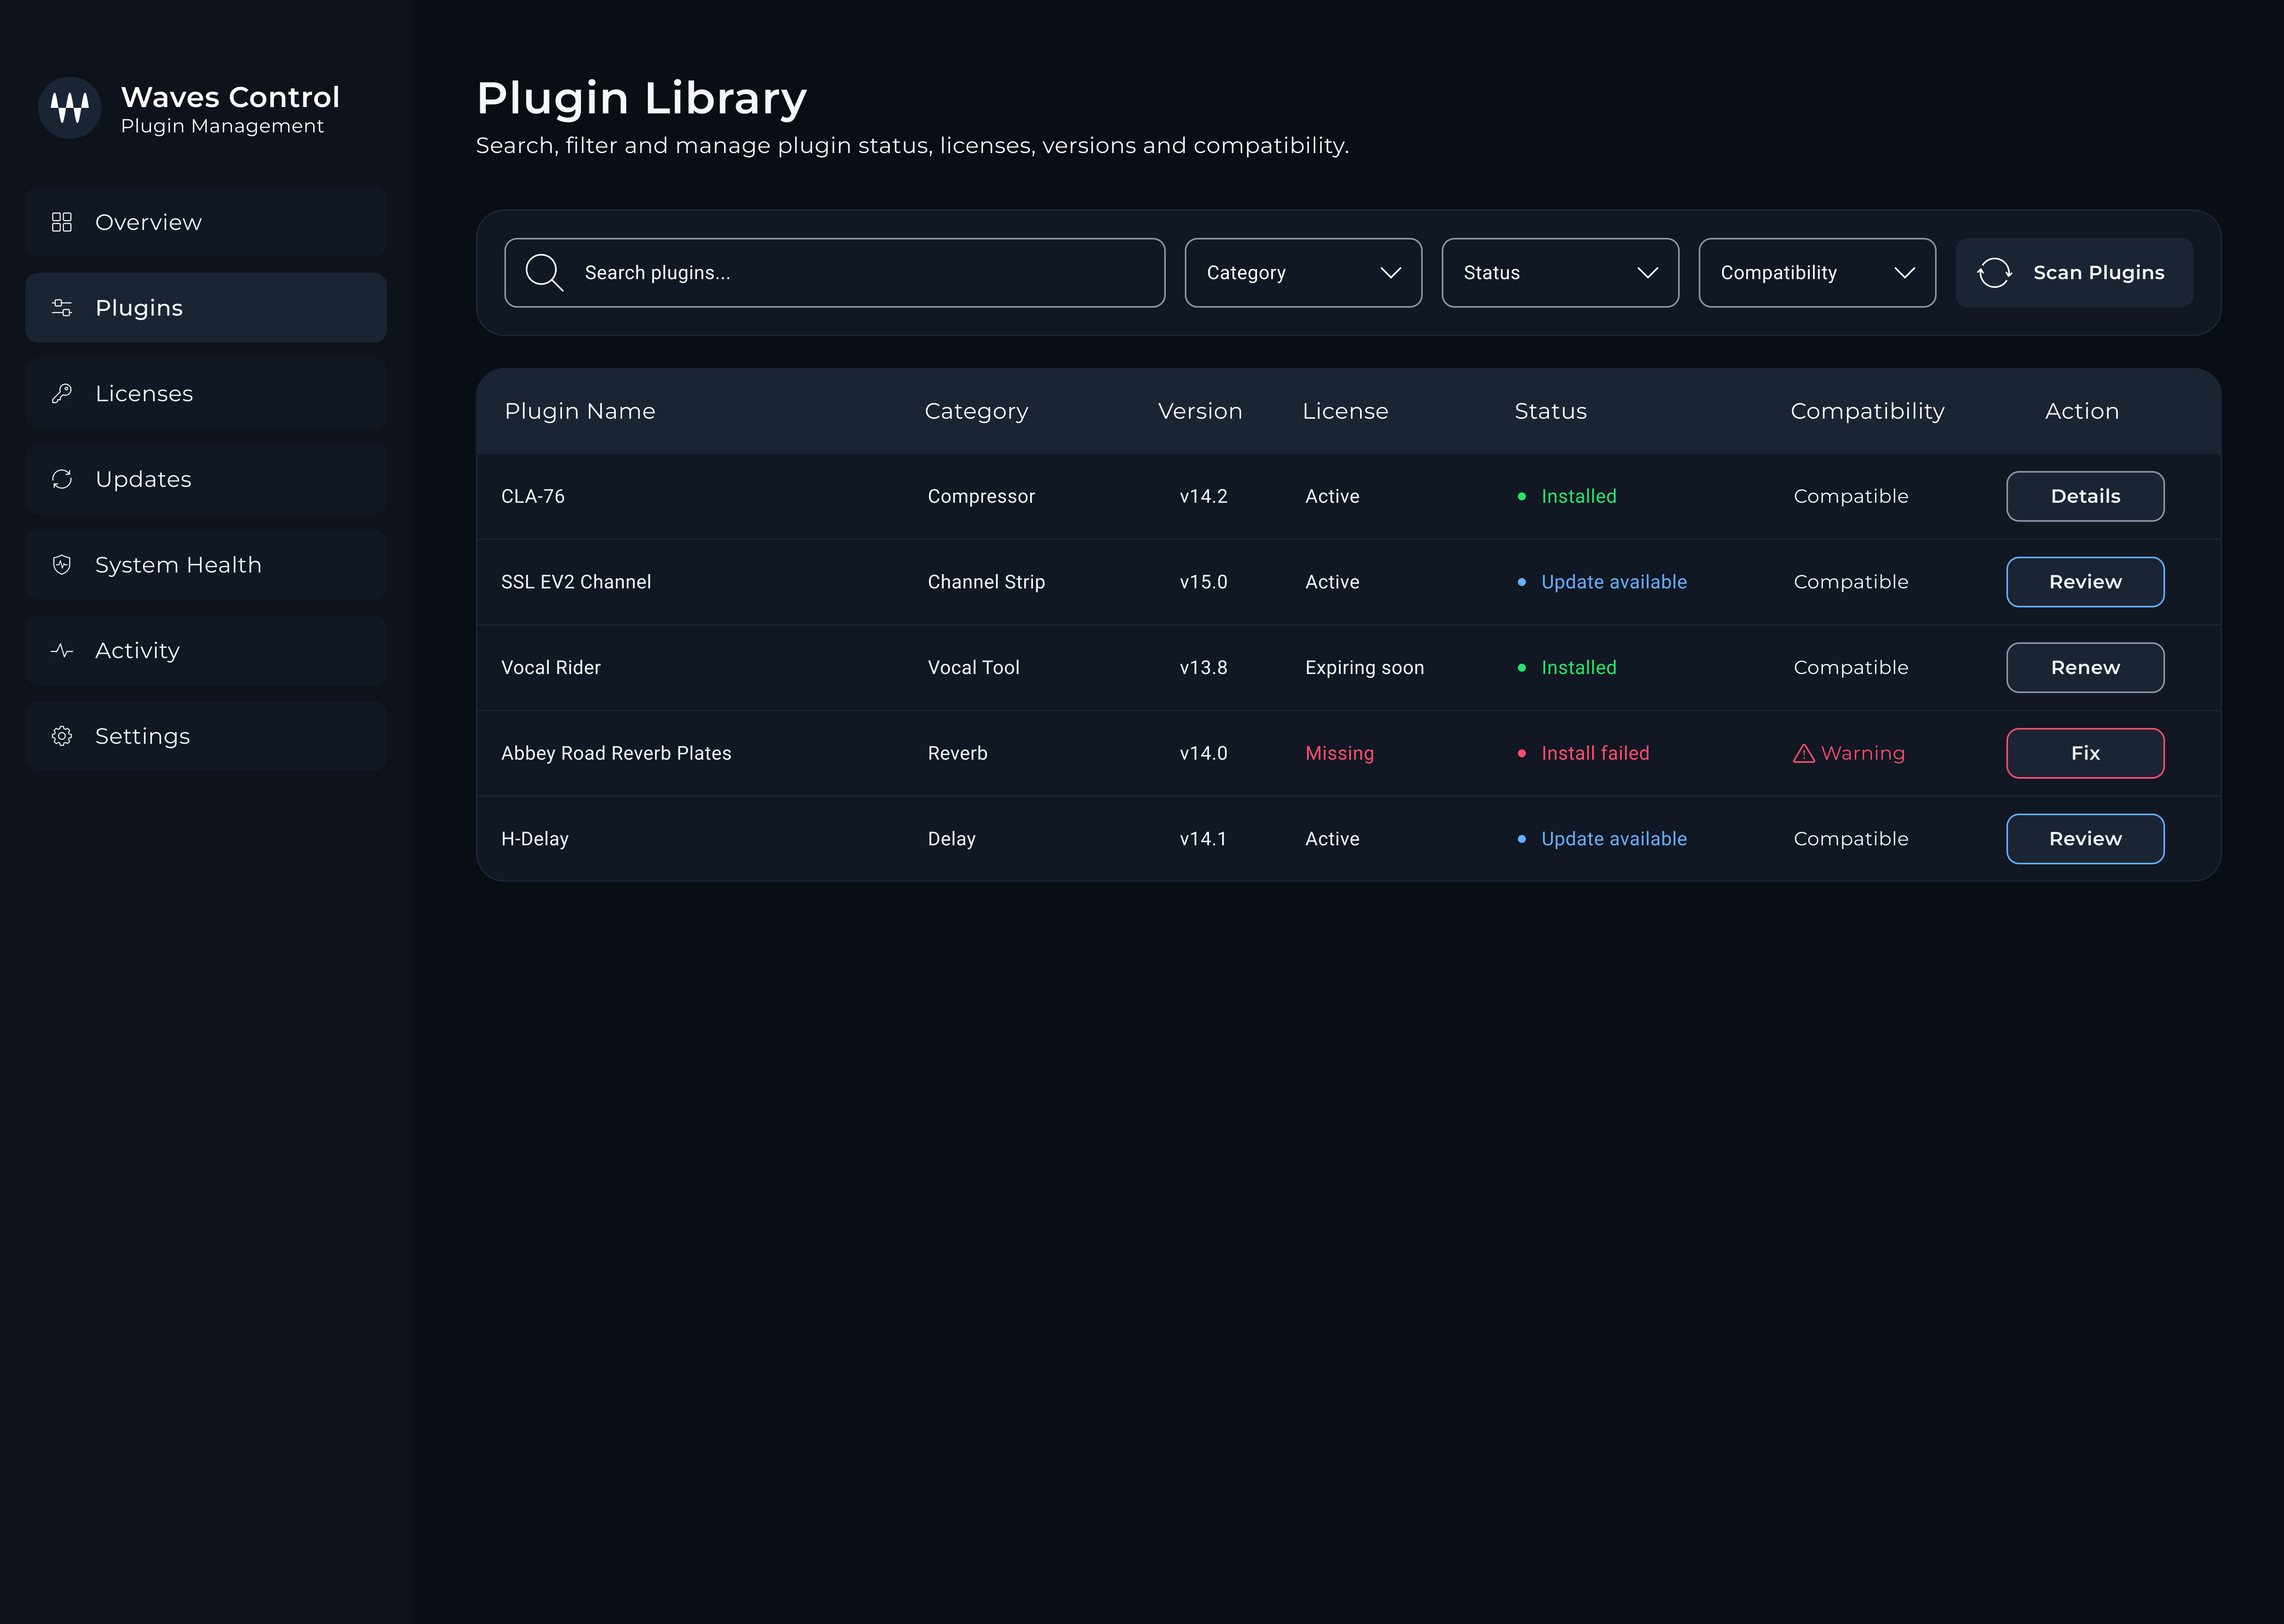Click the Installed status of CLA-76
This screenshot has height=1624, width=2284.
point(1579,496)
